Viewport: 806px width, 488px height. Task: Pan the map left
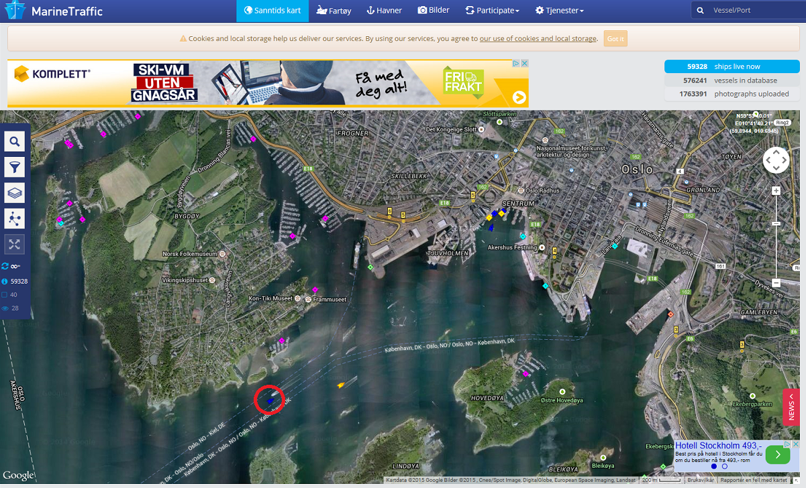pos(768,160)
